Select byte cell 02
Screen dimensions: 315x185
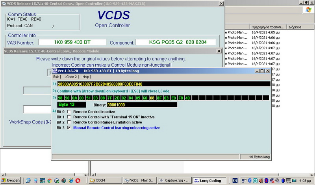point(124,98)
